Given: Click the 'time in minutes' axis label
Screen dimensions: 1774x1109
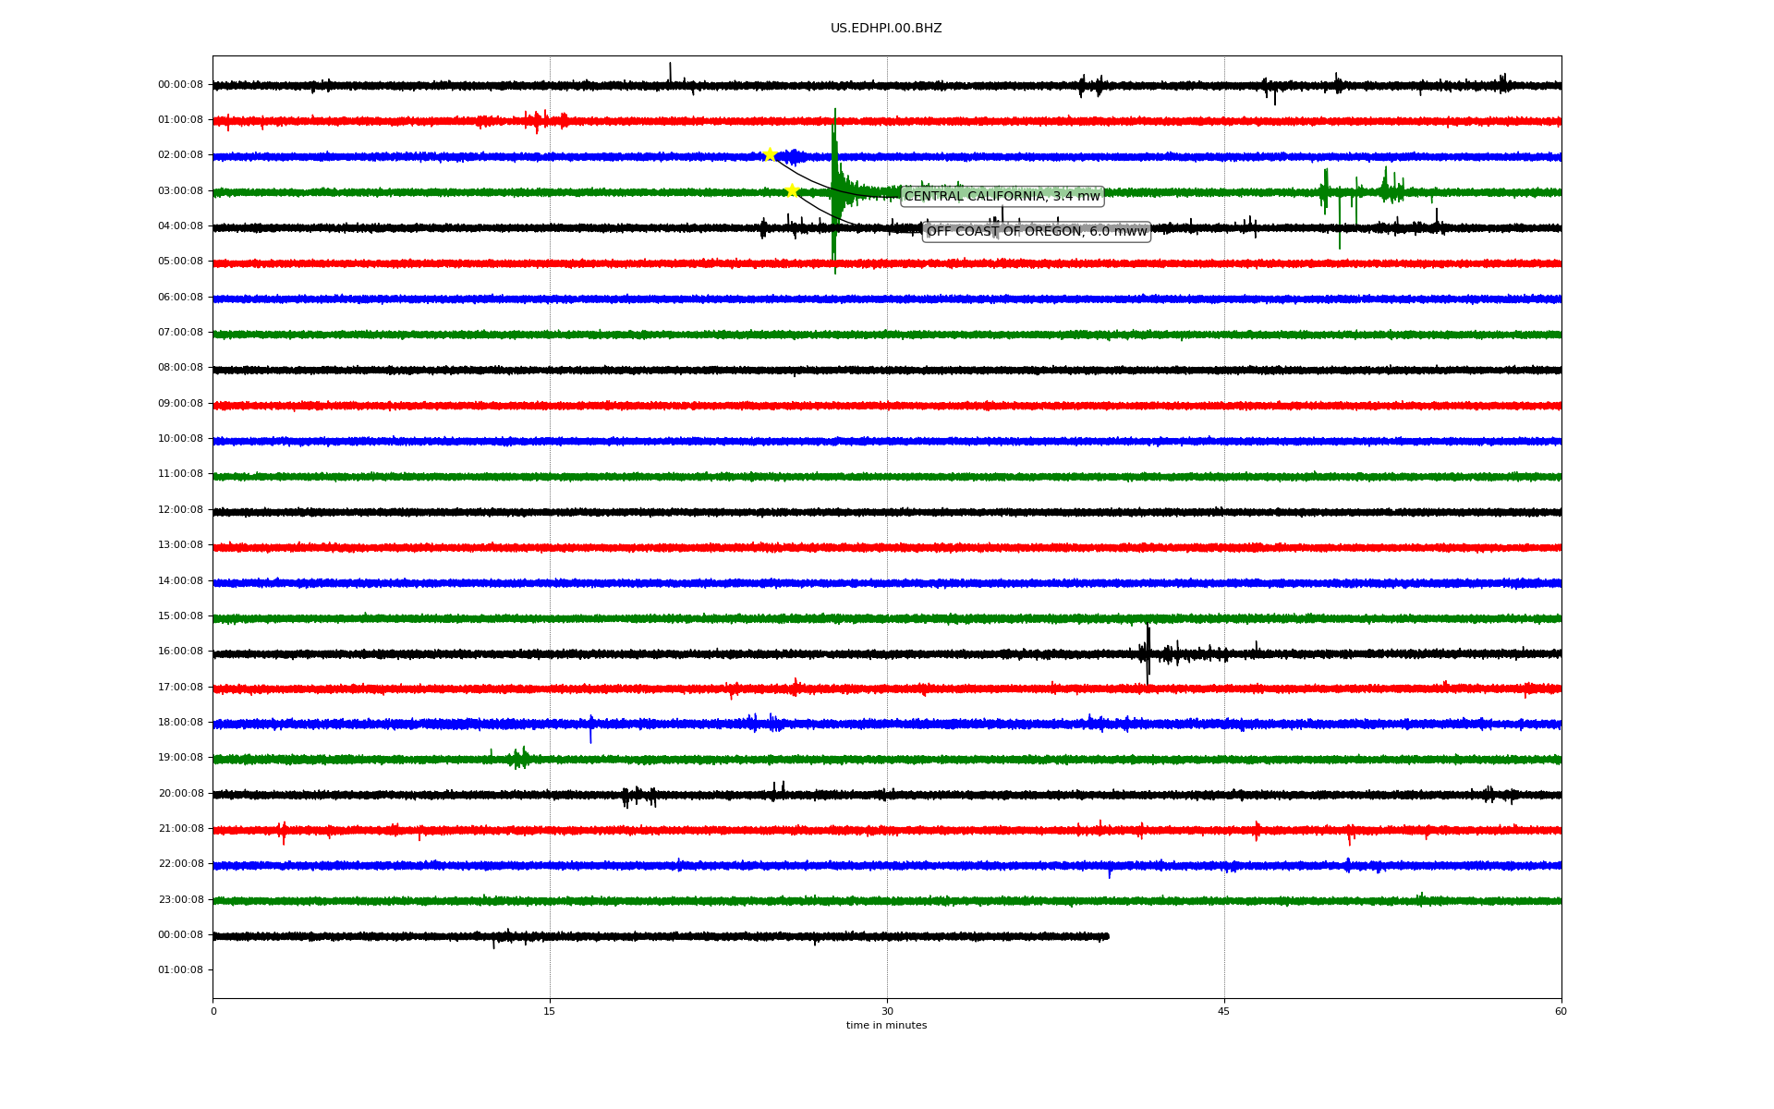Looking at the screenshot, I should tap(886, 1025).
